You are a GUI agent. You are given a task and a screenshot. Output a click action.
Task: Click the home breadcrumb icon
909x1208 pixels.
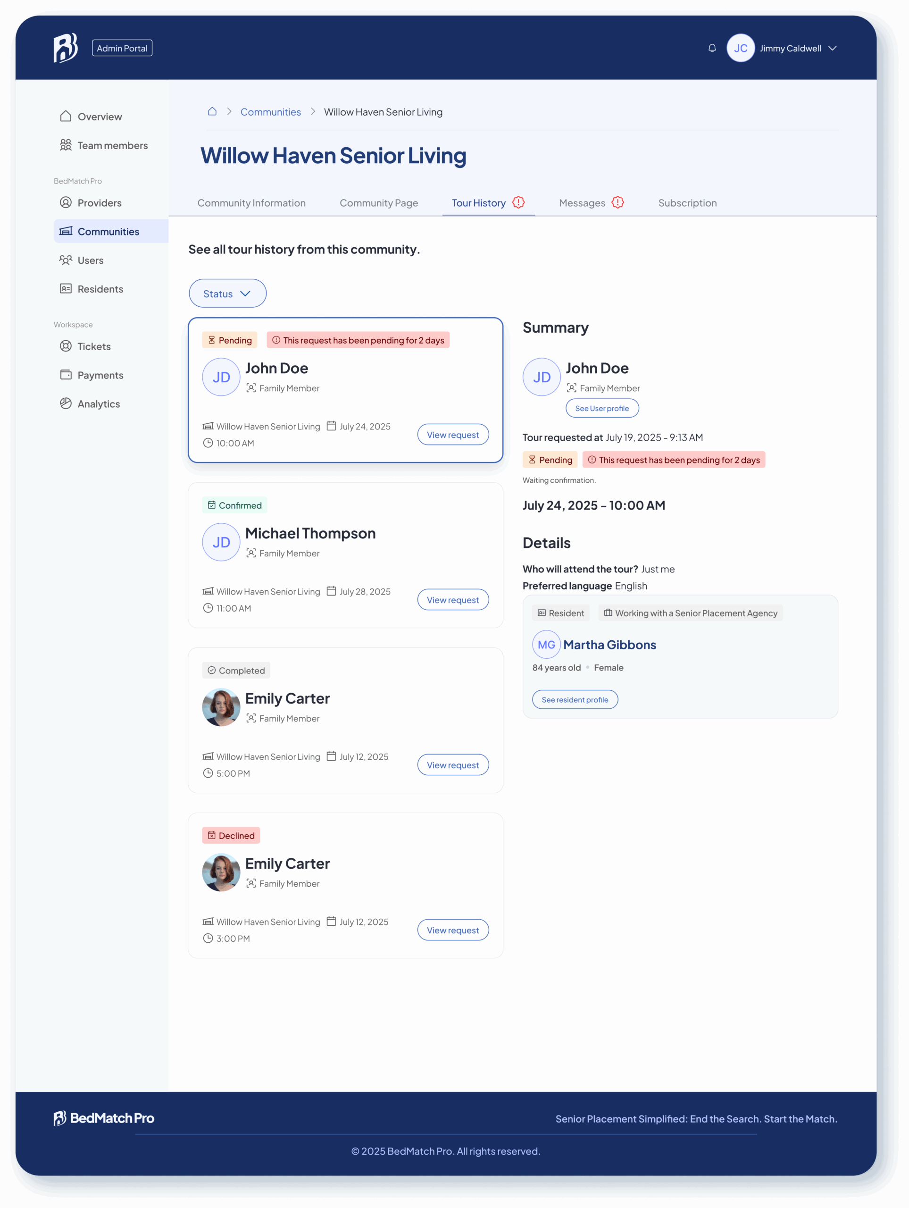212,111
